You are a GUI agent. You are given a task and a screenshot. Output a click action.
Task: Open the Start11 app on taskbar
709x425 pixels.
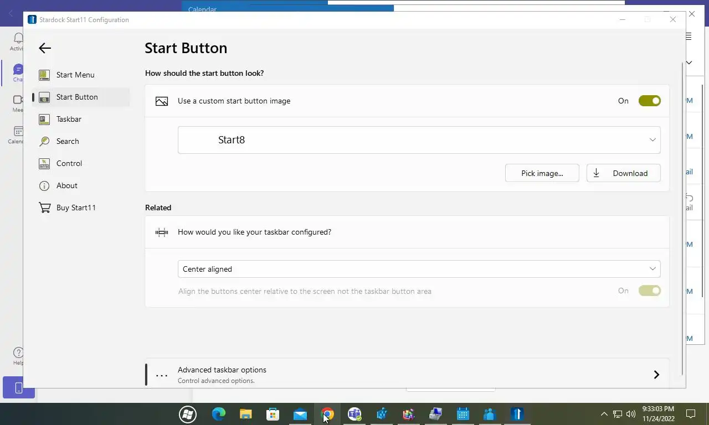pos(517,414)
